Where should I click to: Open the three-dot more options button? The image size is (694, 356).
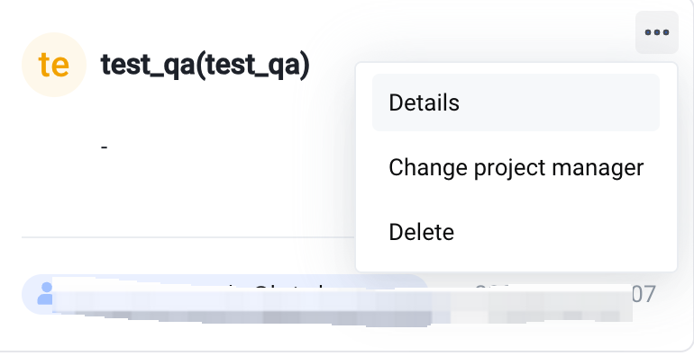pyautogui.click(x=657, y=32)
